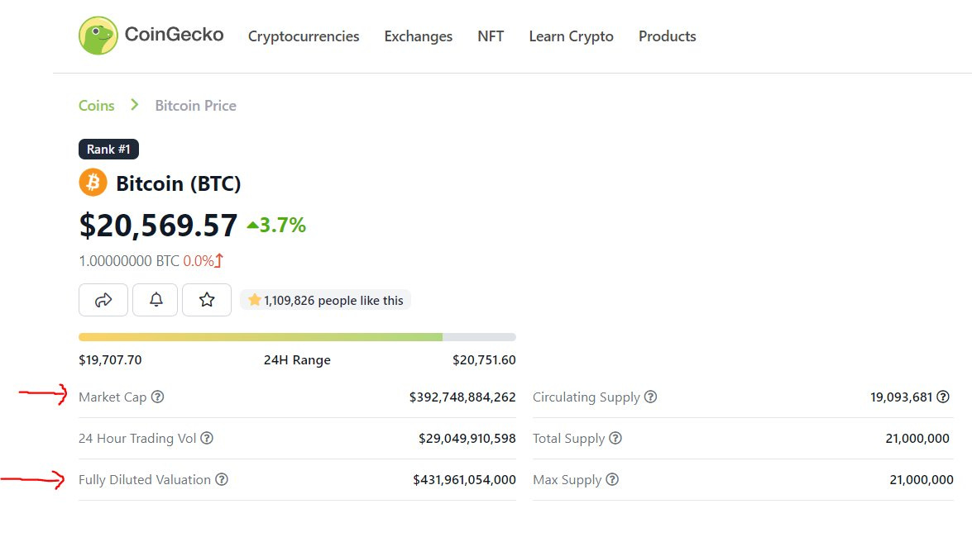Click the $20,569.57 price
Screen dimensions: 972x542
pos(158,225)
